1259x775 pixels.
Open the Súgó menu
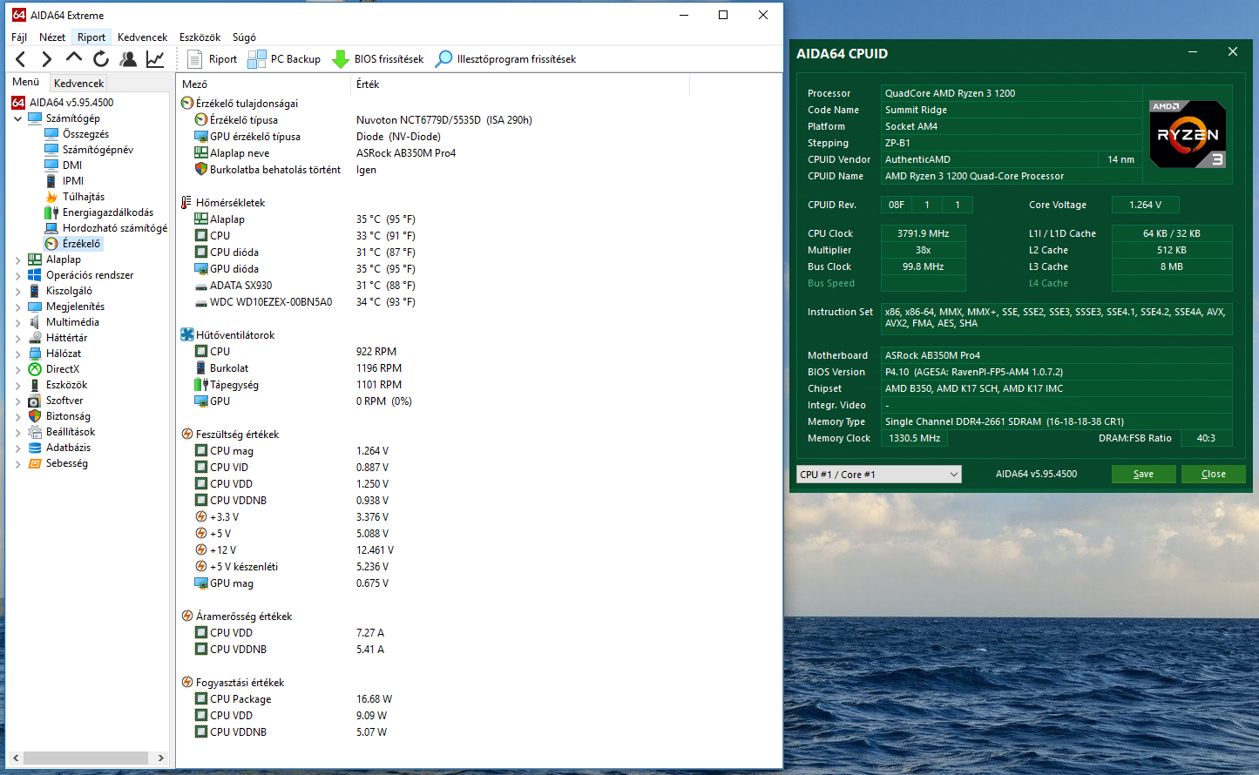point(244,37)
